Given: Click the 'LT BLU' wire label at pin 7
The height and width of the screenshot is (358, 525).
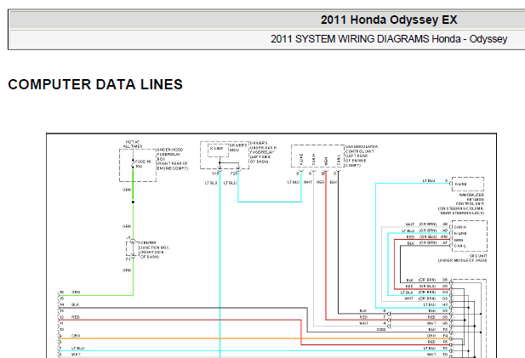Looking at the screenshot, I should [x=77, y=349].
